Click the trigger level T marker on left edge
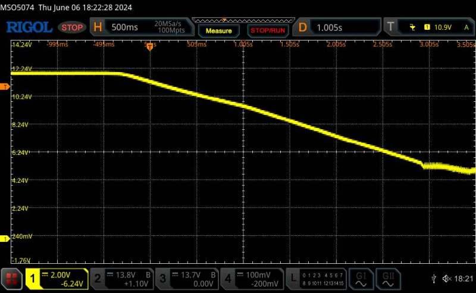 point(6,87)
